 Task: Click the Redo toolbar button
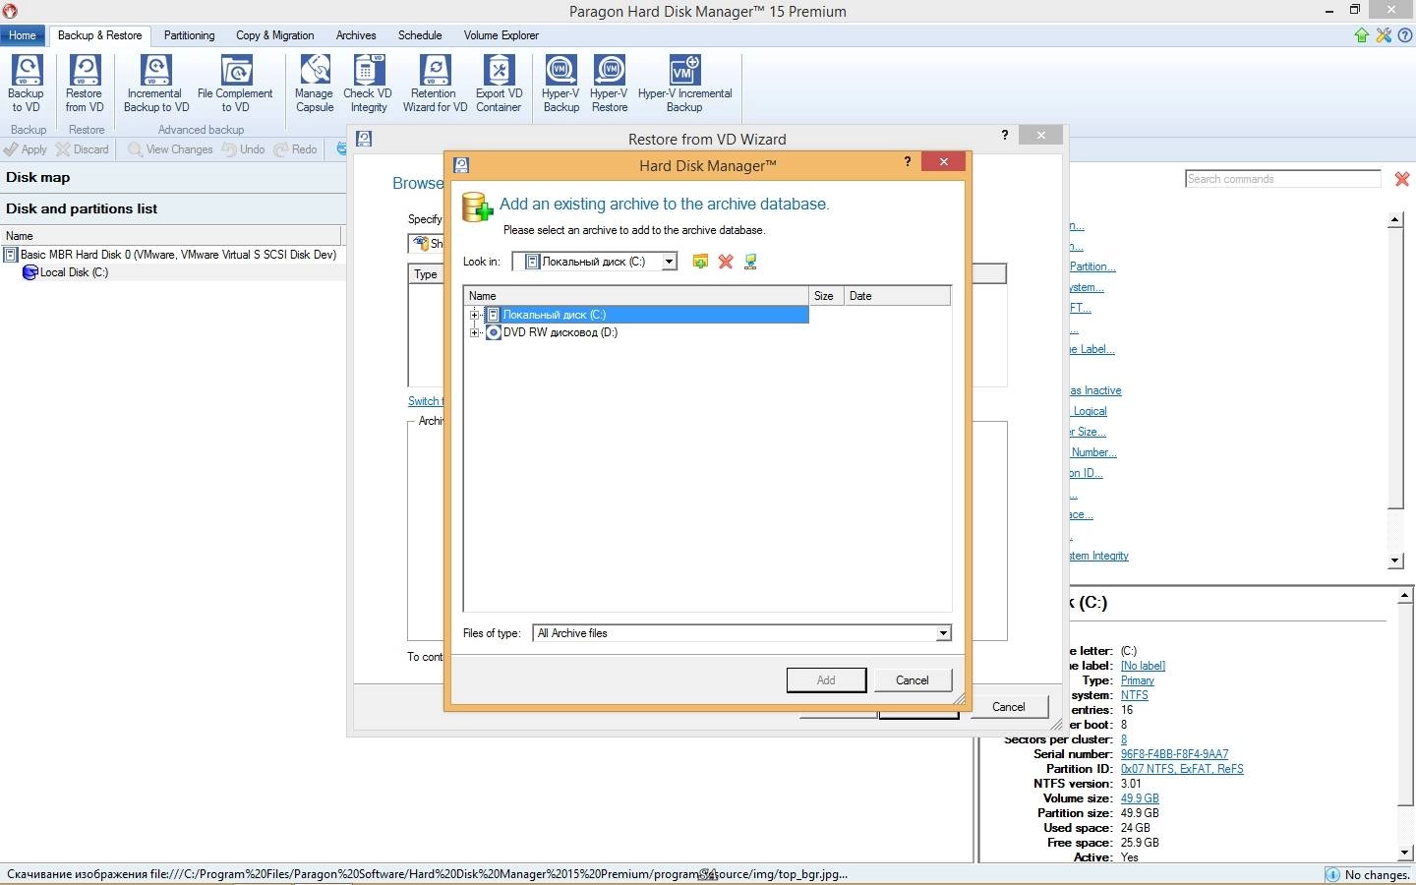click(x=295, y=149)
